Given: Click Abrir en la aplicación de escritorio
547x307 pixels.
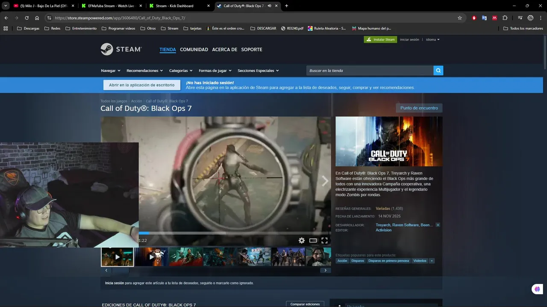Looking at the screenshot, I should coord(142,85).
